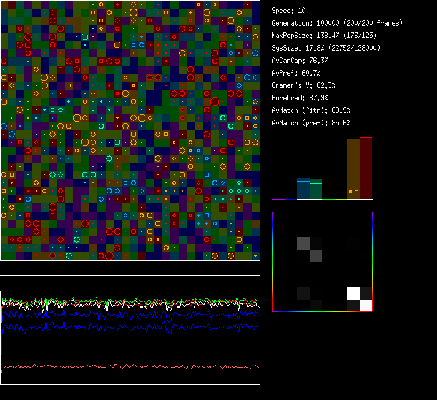The height and width of the screenshot is (400, 437).
Task: Click the AvMatch (fitn) statistic
Action: pos(311,110)
